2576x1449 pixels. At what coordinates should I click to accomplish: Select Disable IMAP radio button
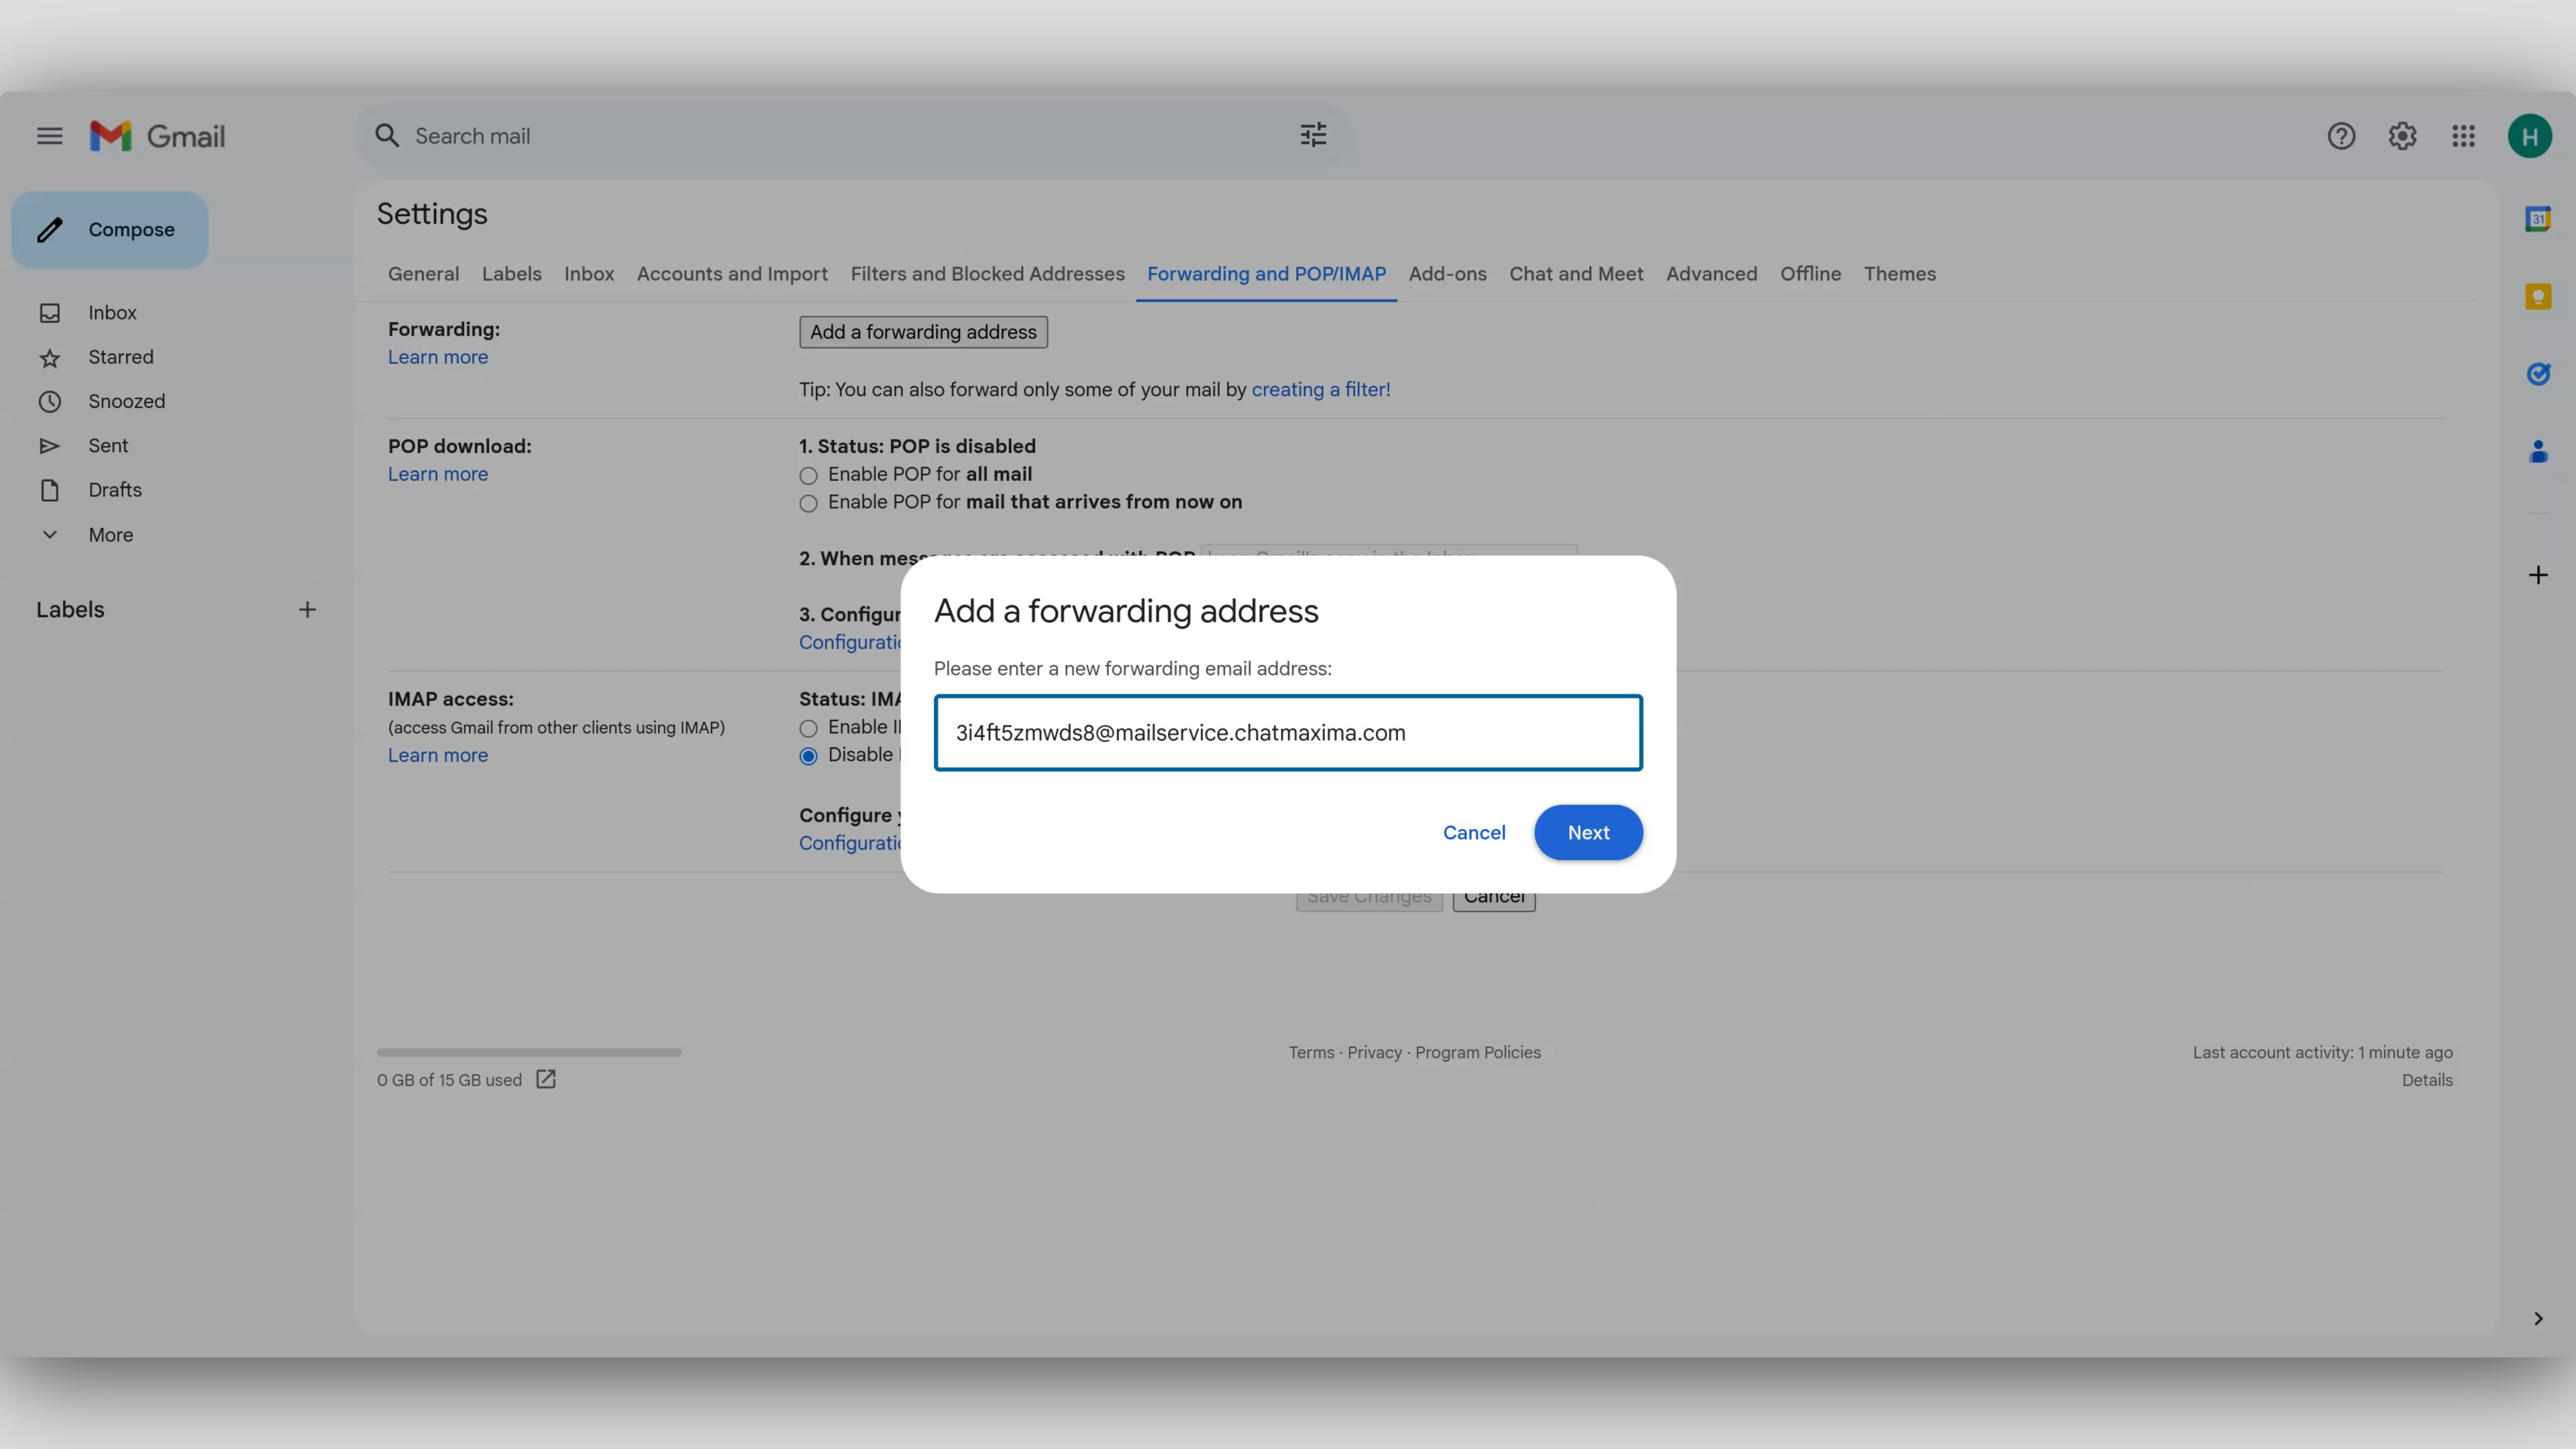coord(808,755)
